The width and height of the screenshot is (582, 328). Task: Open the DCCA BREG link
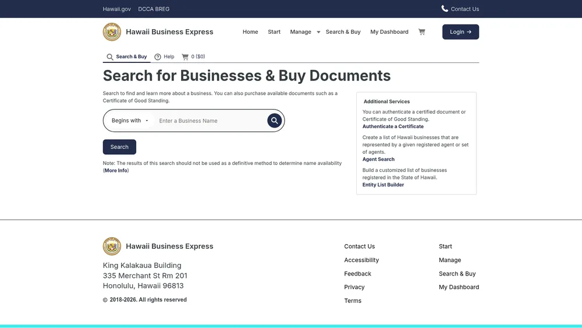click(x=154, y=9)
